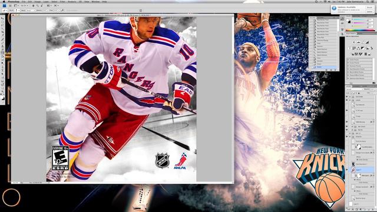Toggle visibility of the topmost layer group
The image size is (377, 212).
click(x=347, y=97)
